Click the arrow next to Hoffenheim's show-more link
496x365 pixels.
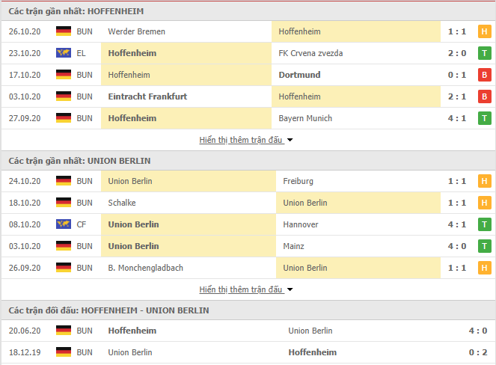290,140
